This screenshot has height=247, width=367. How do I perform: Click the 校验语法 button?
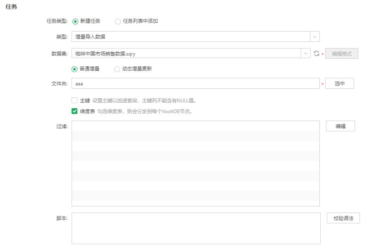pyautogui.click(x=343, y=218)
